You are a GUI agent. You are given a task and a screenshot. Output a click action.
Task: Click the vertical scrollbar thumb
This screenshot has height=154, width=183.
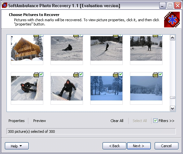[173, 98]
